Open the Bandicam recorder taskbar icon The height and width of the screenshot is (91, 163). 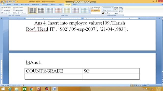pyautogui.click(x=47, y=89)
